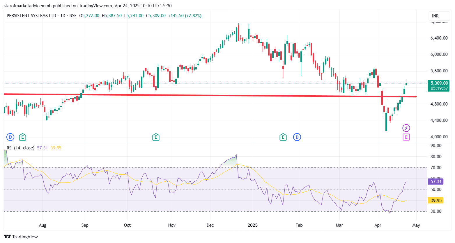Screen dimensions: 455x243
Task: Click the high price H5,387.50
Action: coord(112,16)
